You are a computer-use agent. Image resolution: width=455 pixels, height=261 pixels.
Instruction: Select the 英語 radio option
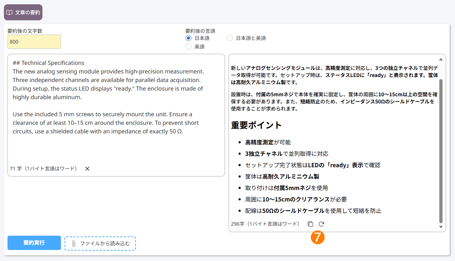[189, 47]
